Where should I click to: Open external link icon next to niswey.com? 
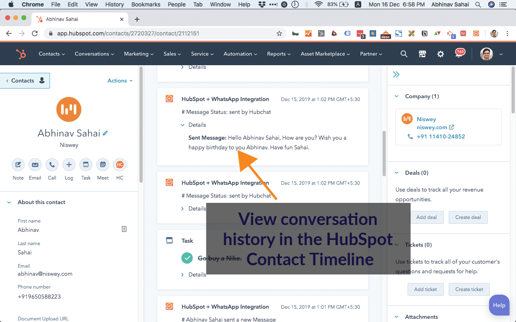coord(452,127)
